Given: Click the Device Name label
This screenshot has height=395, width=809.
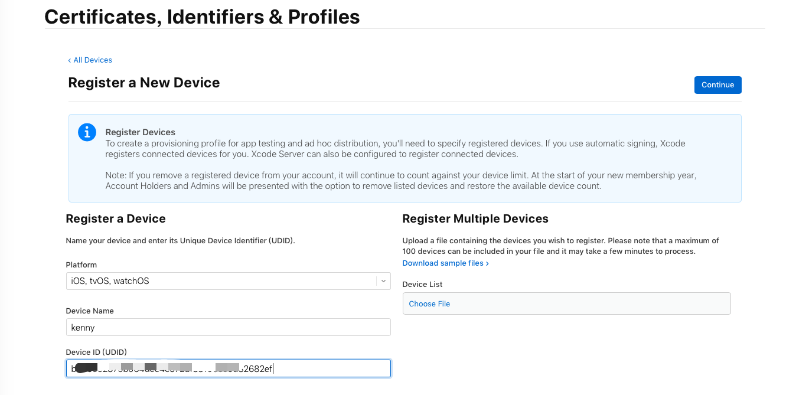Looking at the screenshot, I should (x=90, y=311).
